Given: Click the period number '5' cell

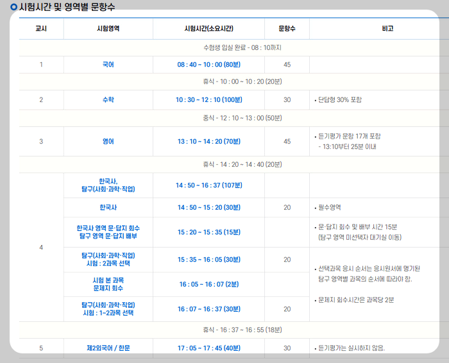Looking at the screenshot, I should [x=41, y=348].
